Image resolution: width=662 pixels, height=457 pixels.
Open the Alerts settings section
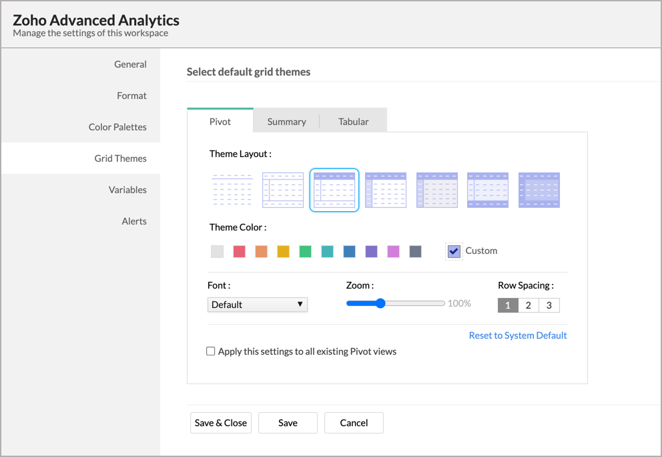[x=81, y=220]
